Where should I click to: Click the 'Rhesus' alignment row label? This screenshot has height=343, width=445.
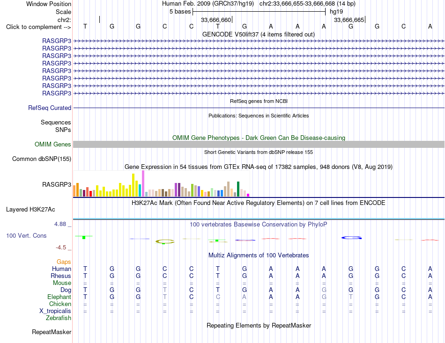61,276
